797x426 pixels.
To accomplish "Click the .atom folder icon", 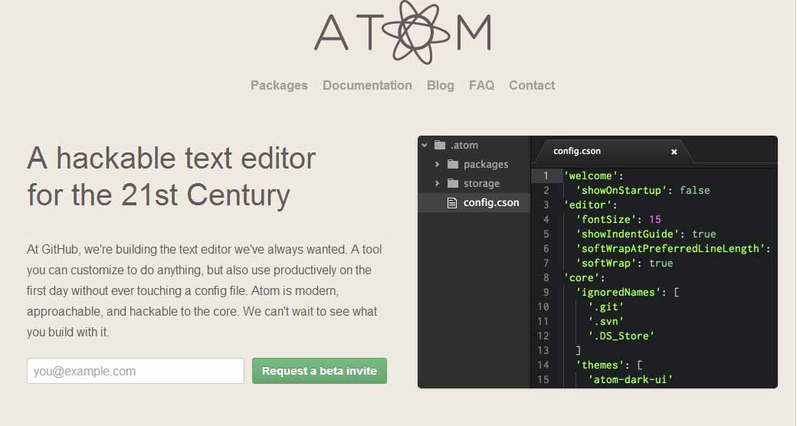I will (440, 146).
